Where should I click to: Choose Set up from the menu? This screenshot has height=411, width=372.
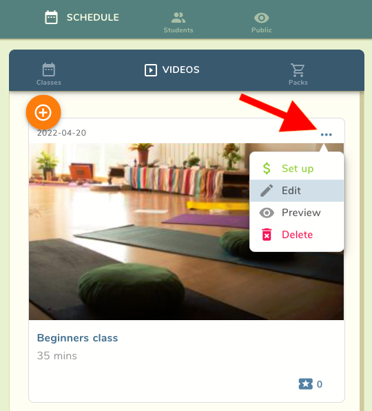click(x=296, y=168)
